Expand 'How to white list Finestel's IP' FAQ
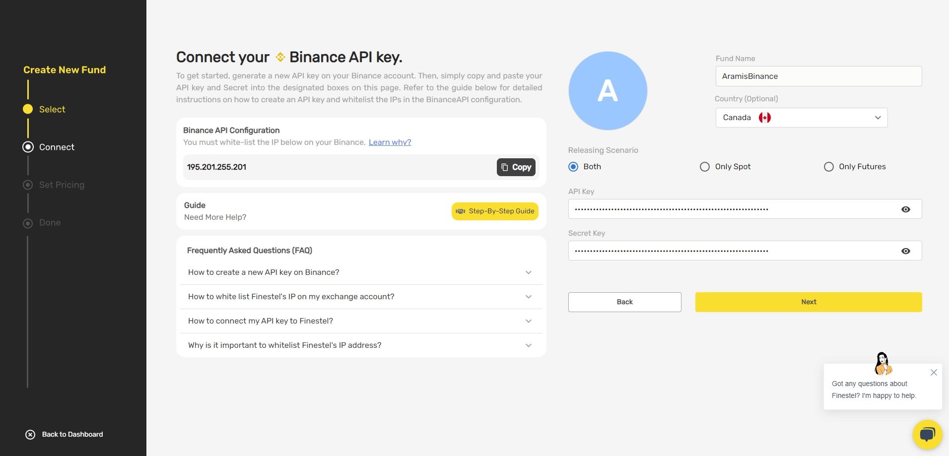The image size is (949, 456). point(361,297)
